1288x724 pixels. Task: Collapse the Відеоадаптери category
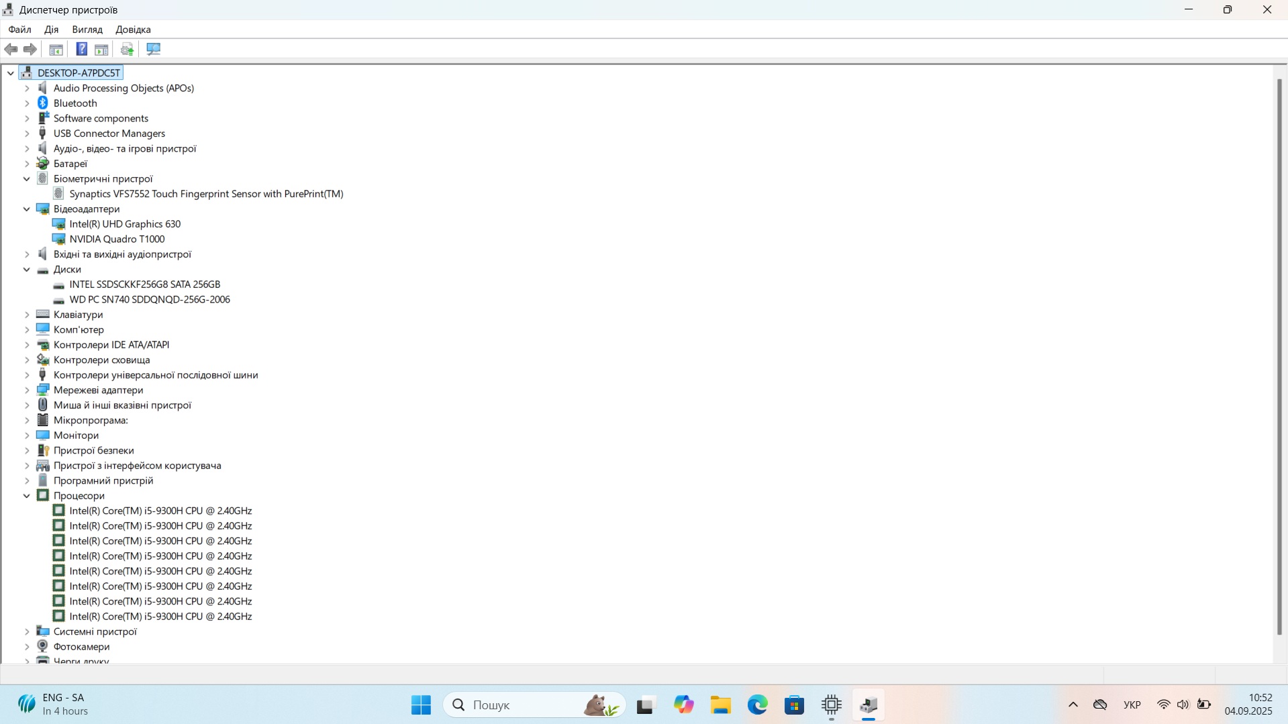click(x=27, y=209)
